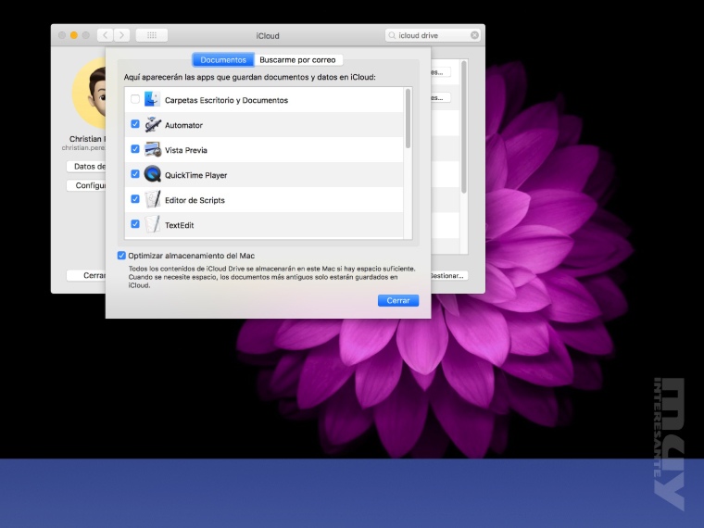This screenshot has width=704, height=528.
Task: Click the Vista Previa app icon
Action: (x=152, y=150)
